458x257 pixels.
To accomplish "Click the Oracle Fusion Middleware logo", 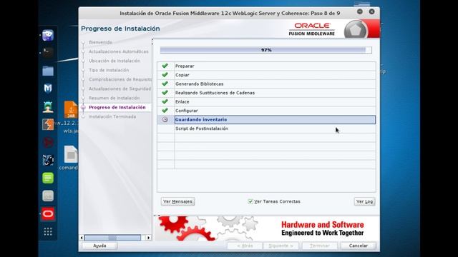I will tap(312, 29).
